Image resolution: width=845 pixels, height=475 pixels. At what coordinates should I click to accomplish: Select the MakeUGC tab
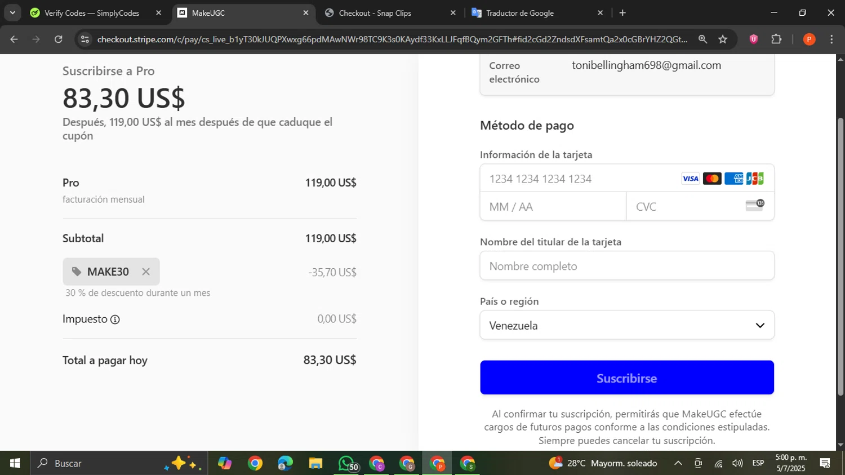coord(243,13)
